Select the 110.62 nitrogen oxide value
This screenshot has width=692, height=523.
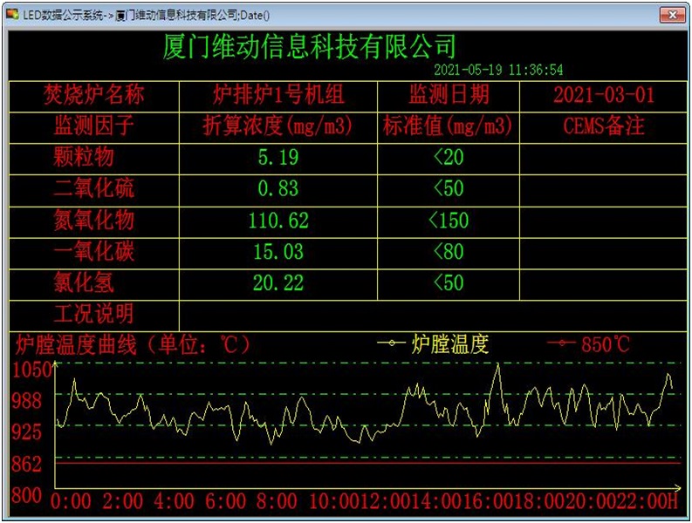click(x=278, y=220)
